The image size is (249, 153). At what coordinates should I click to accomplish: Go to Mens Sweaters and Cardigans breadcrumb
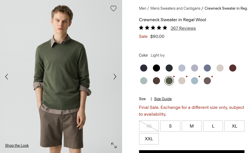click(x=175, y=8)
